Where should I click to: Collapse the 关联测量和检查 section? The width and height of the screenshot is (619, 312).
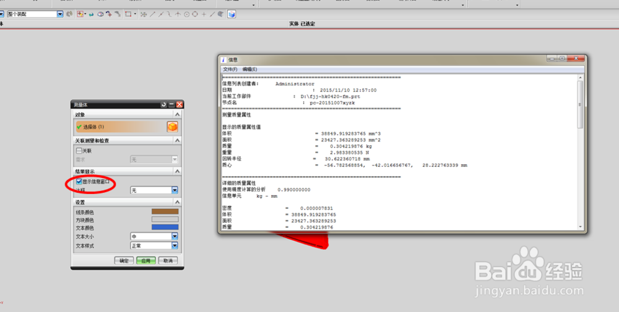click(177, 140)
